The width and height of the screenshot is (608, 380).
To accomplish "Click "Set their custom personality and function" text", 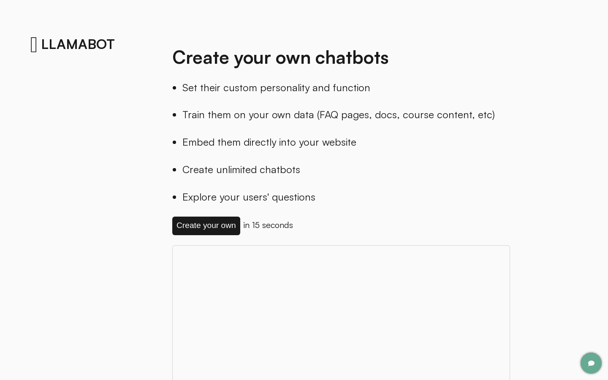I will [276, 88].
